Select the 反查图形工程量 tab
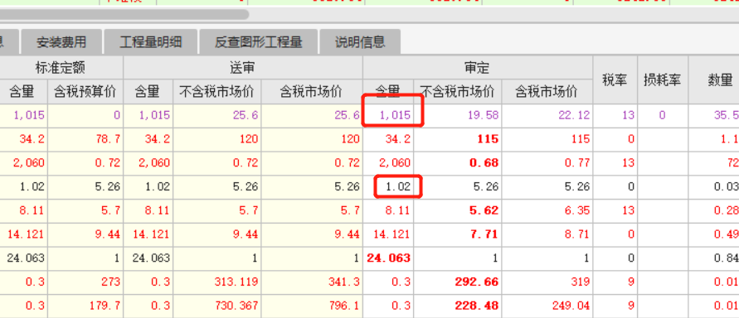The width and height of the screenshot is (739, 318). (x=258, y=42)
